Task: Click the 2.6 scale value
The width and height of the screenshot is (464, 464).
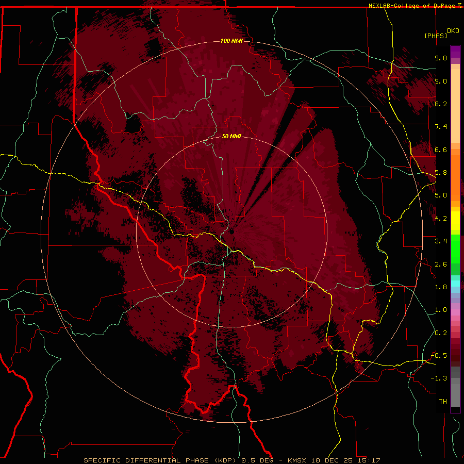Action: pos(441,264)
